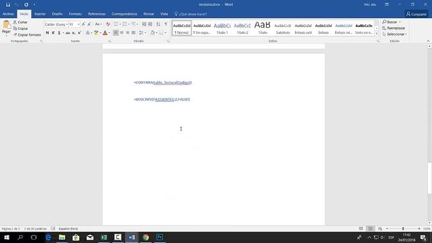Click Compartir button

pos(416,14)
